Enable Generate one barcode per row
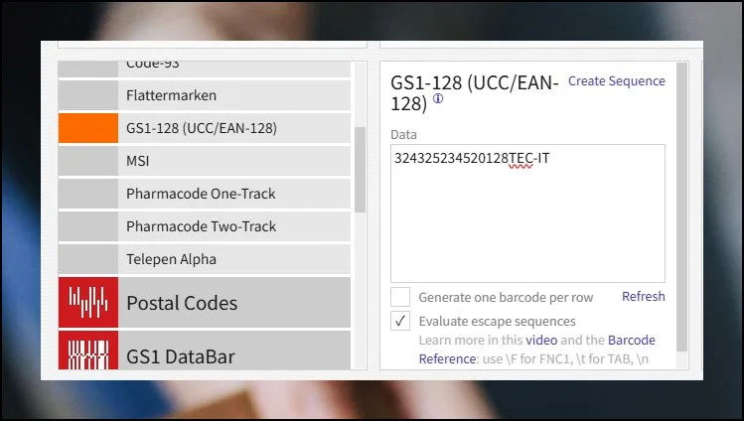Screen dimensions: 744x421 (x=400, y=297)
